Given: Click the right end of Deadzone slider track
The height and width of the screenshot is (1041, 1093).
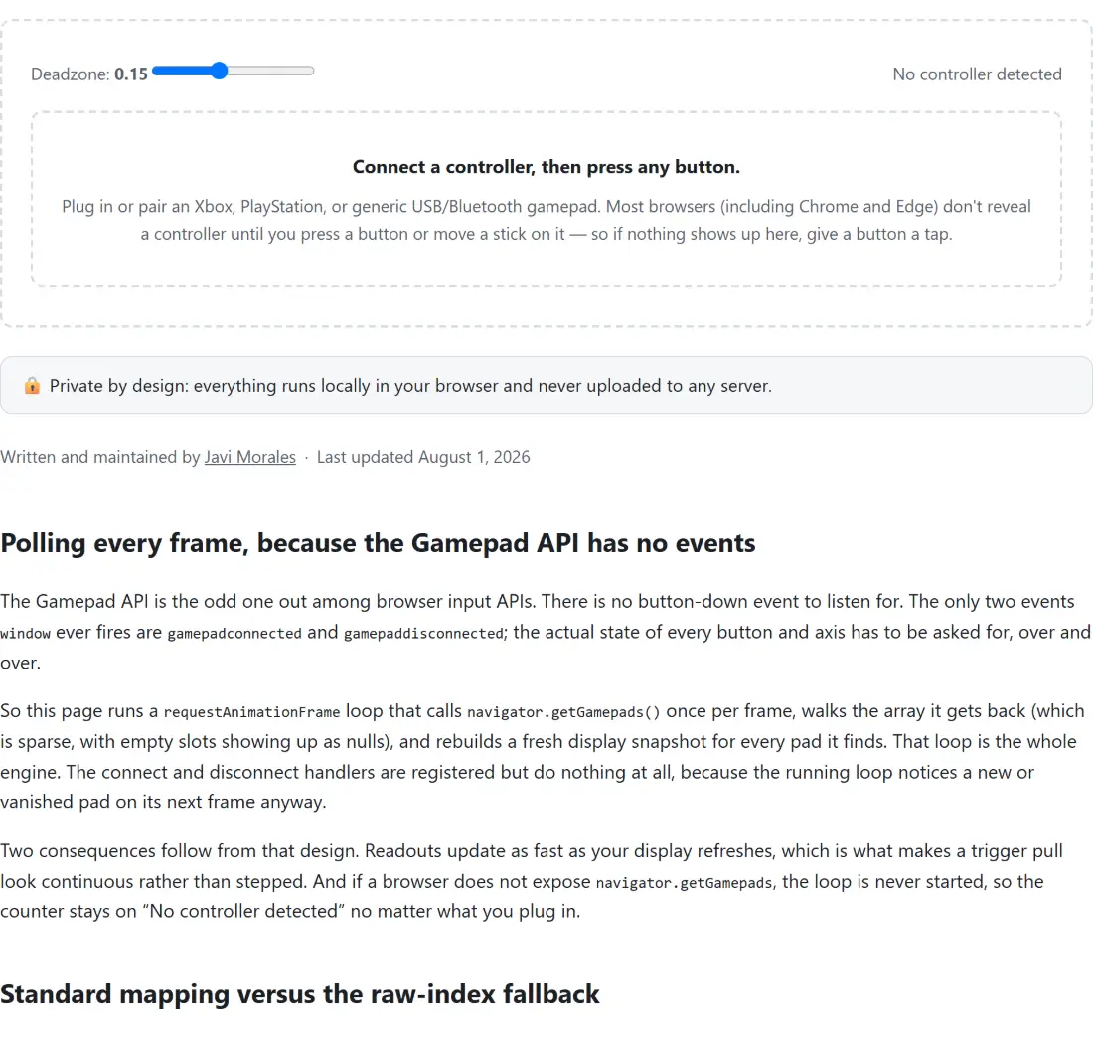Looking at the screenshot, I should 309,71.
